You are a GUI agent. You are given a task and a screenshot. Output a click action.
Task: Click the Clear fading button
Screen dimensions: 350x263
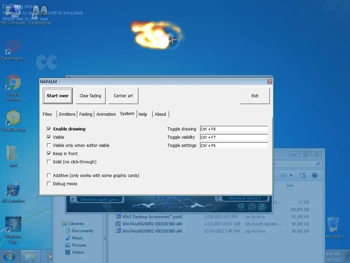[x=90, y=96]
